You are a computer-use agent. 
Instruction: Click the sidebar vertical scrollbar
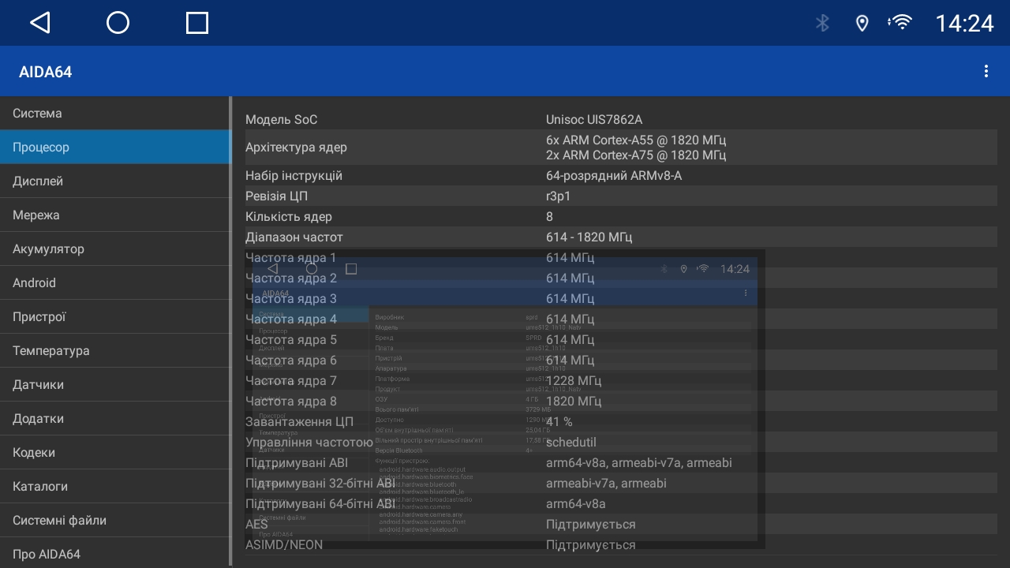(231, 331)
